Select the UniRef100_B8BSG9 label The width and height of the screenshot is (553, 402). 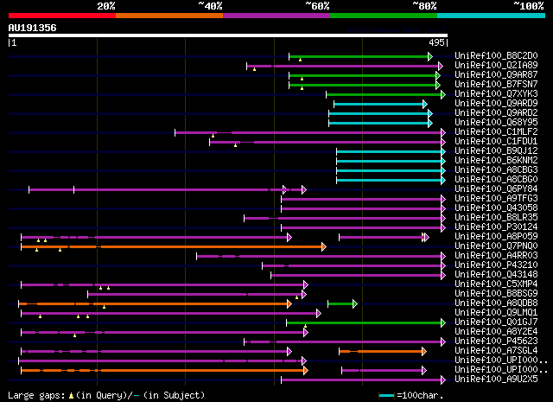point(496,294)
